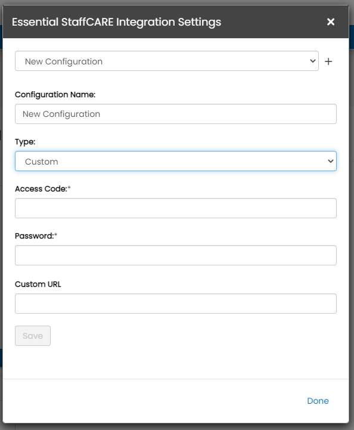The width and height of the screenshot is (354, 430).
Task: Click the chevron arrow on Type dropdown
Action: 331,161
